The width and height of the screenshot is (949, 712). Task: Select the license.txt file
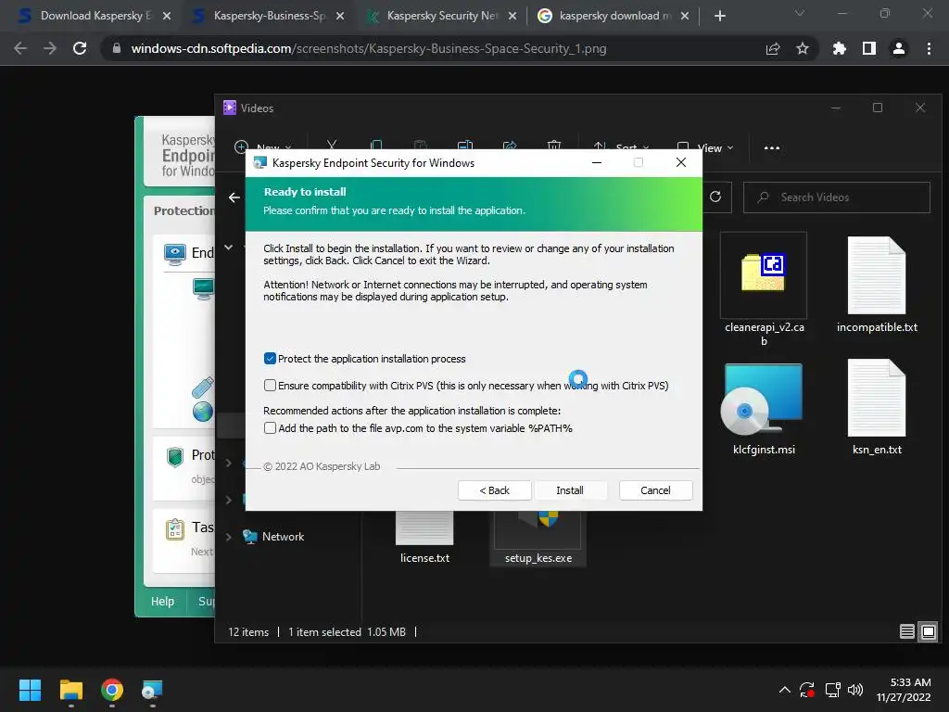pos(424,538)
